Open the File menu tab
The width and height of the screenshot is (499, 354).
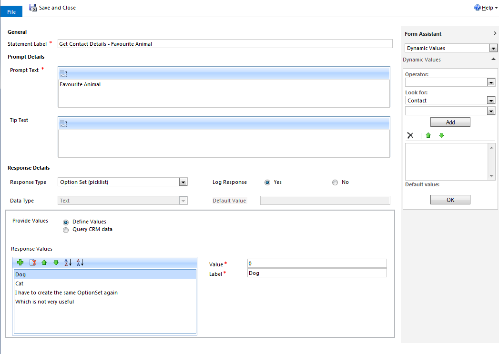[x=11, y=12]
